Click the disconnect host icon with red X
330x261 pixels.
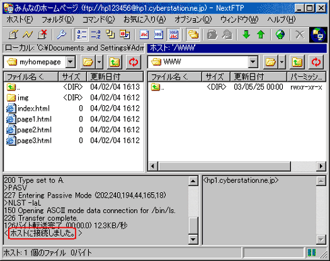click(42, 34)
